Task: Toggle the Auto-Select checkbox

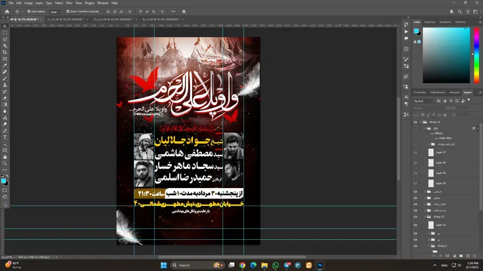Action: [29, 11]
